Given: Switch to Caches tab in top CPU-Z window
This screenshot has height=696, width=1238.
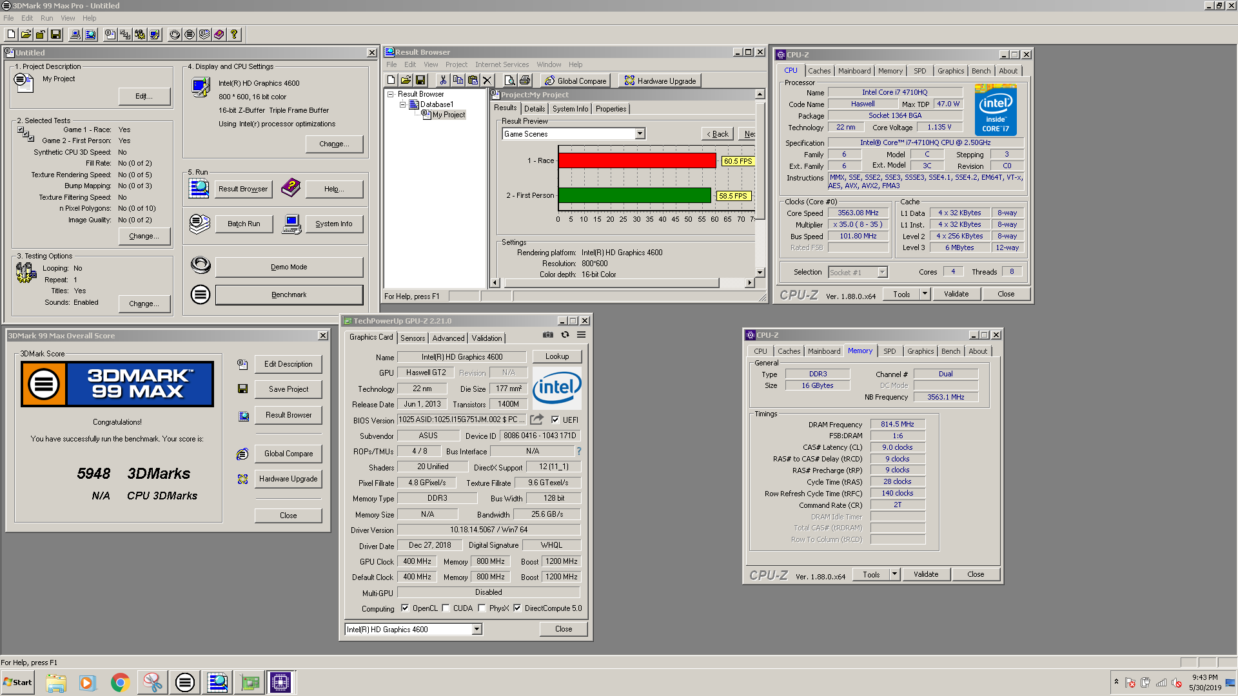Looking at the screenshot, I should click(x=820, y=71).
